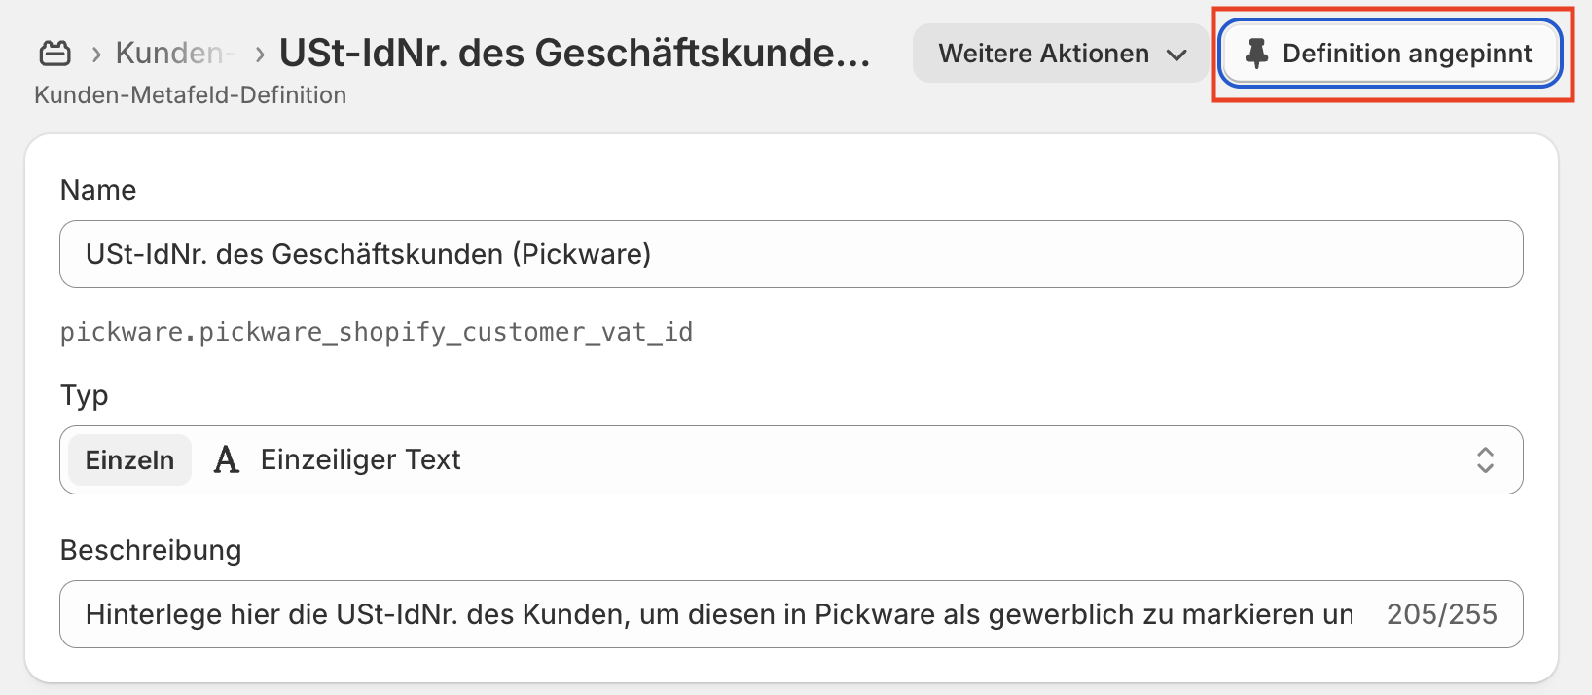Click the 205/255 character counter
Image resolution: width=1592 pixels, height=695 pixels.
tap(1441, 614)
